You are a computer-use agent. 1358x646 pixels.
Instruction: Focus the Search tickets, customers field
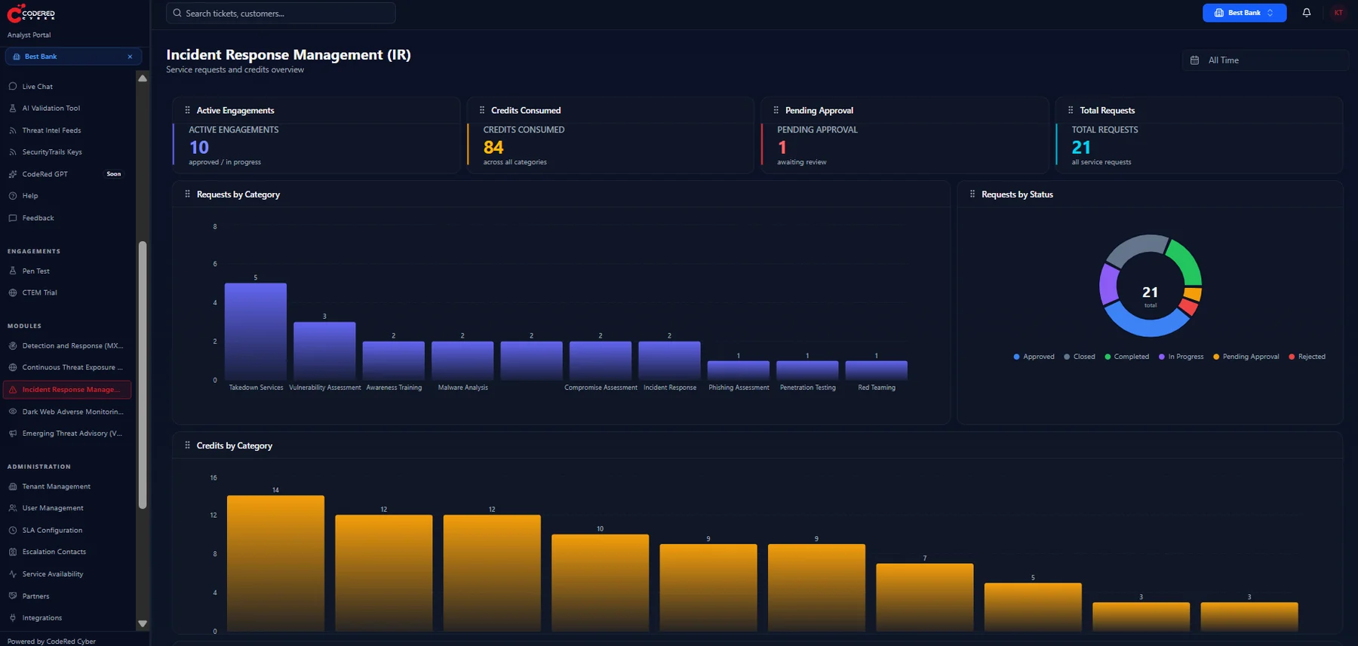pyautogui.click(x=281, y=13)
